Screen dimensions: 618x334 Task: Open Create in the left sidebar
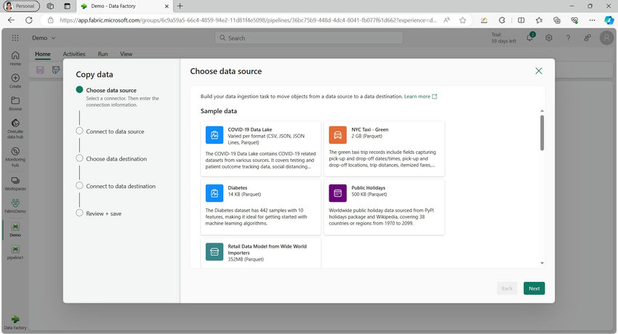(x=15, y=81)
